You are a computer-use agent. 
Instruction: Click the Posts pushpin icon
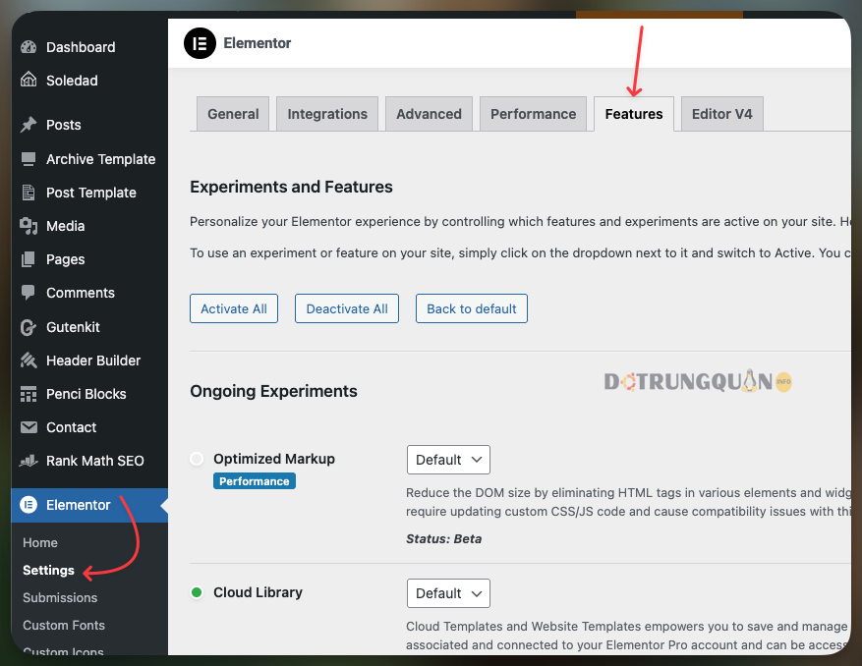[x=29, y=125]
